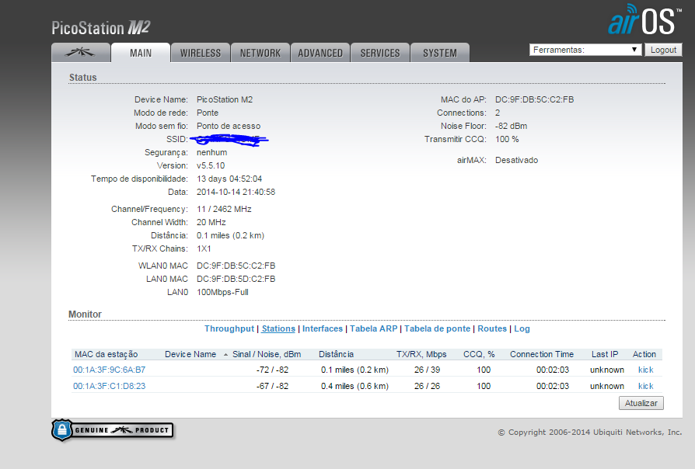
Task: Click the Status section heading
Action: click(83, 77)
